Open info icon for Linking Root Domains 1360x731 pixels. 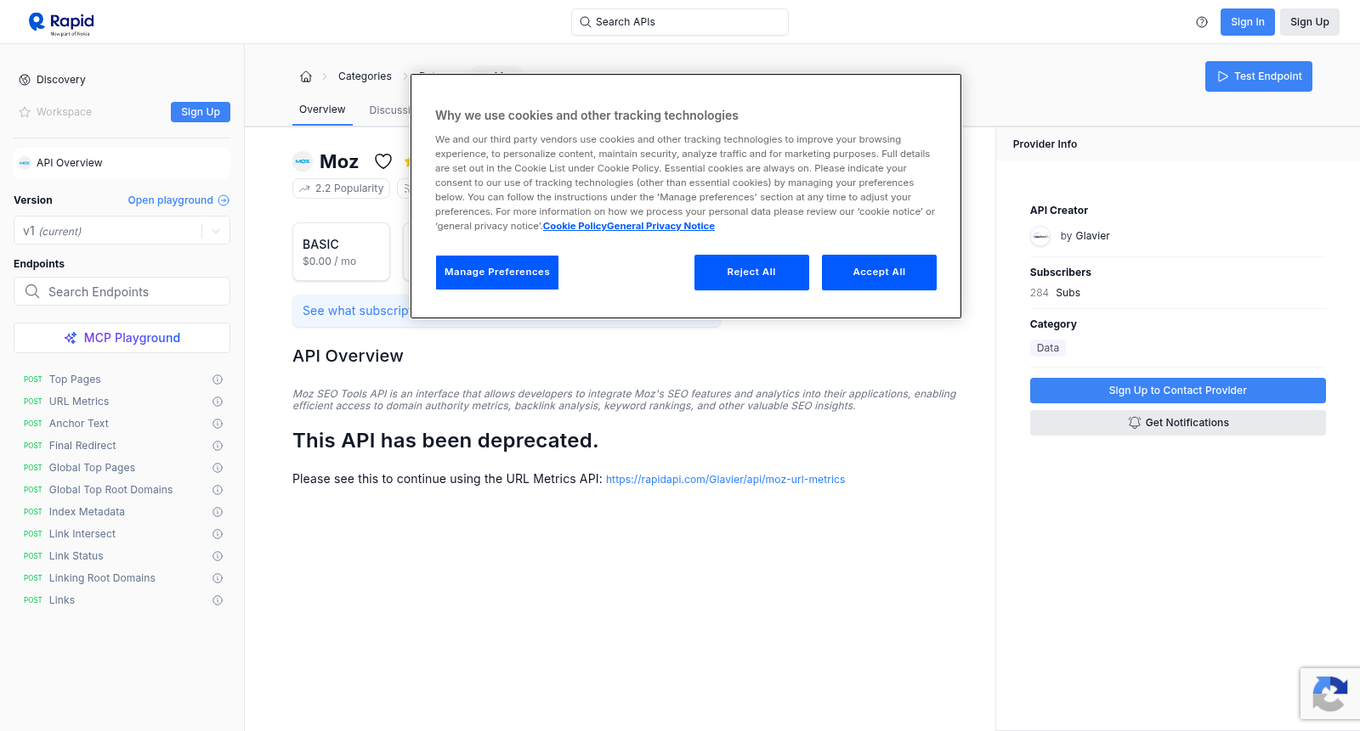click(x=218, y=578)
